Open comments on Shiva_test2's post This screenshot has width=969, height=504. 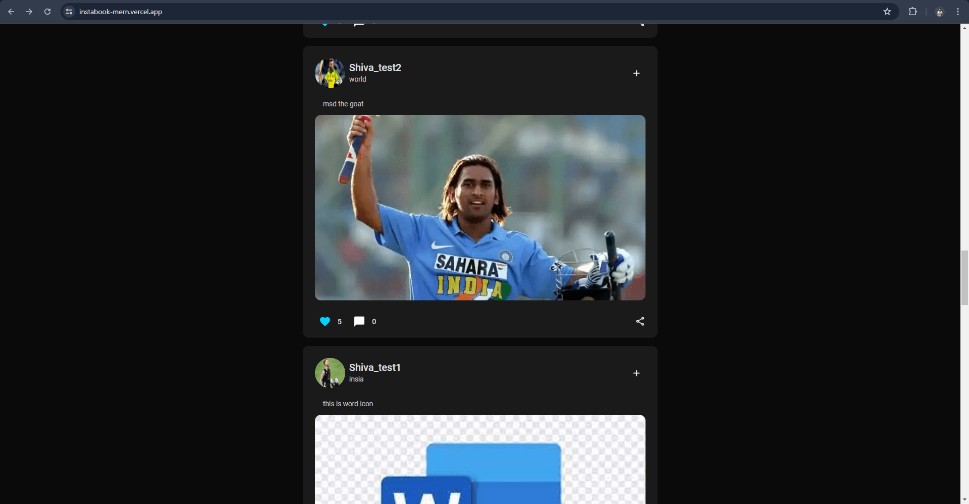[359, 321]
